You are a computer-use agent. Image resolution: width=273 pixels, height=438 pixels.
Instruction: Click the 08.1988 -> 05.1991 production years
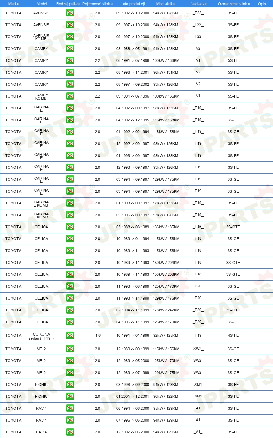click(133, 49)
